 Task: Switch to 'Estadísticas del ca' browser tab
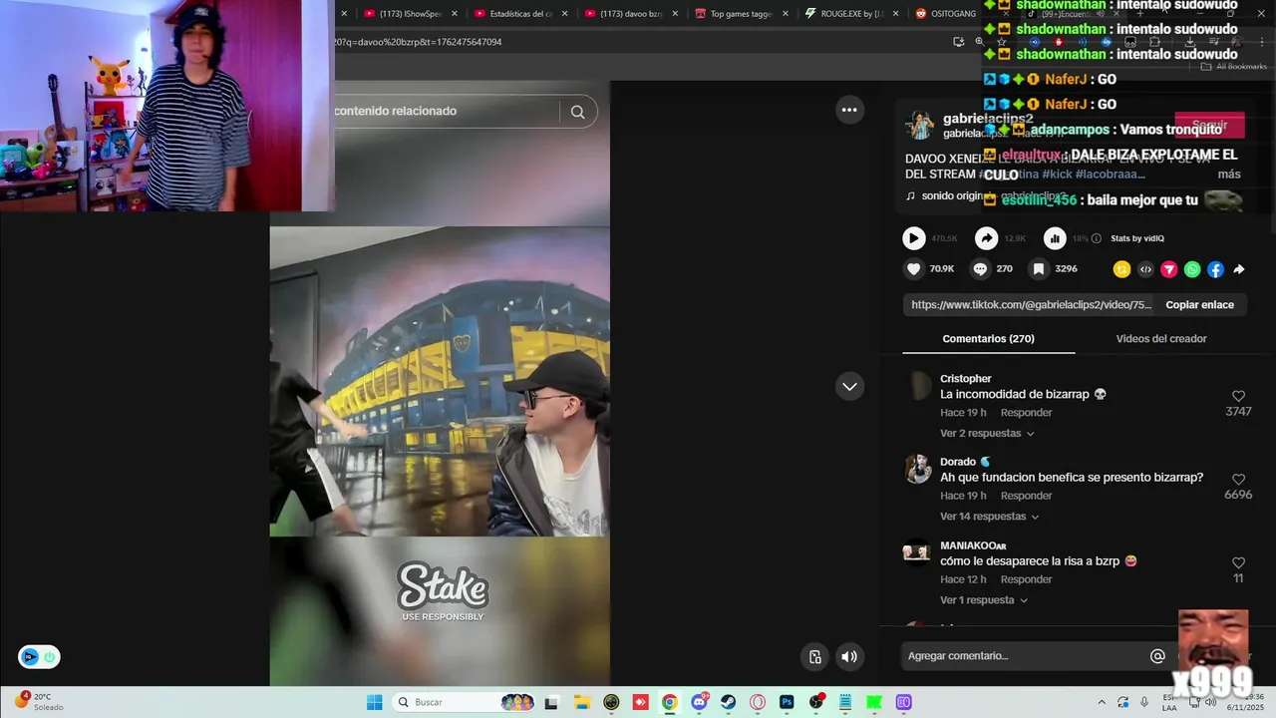pos(520,14)
